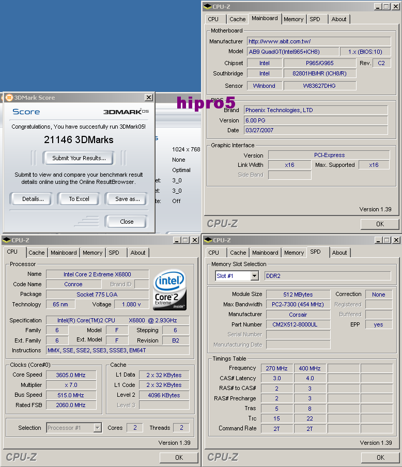402x467 pixels.
Task: Click the 270 MHz timings frequency cell
Action: pos(277,368)
